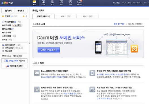Screen dimensions: 149x104
Task: Expand 특징 및 구성 dropdown
Action: 119,24
